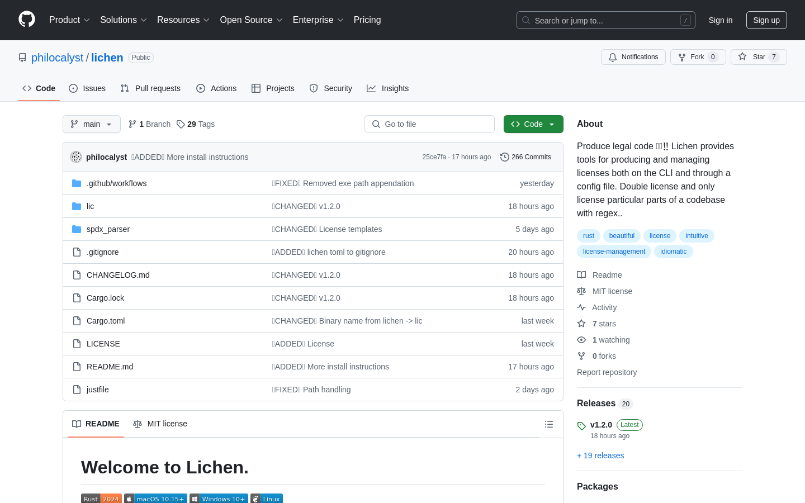Click the lic folder icon
Viewport: 805px width, 503px height.
pos(77,206)
